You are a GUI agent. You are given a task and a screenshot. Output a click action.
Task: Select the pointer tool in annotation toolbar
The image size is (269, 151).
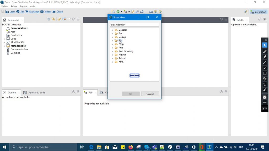point(265,45)
